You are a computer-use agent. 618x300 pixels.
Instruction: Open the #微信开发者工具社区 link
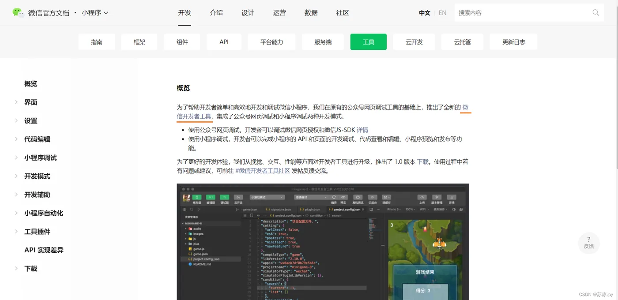(x=263, y=171)
